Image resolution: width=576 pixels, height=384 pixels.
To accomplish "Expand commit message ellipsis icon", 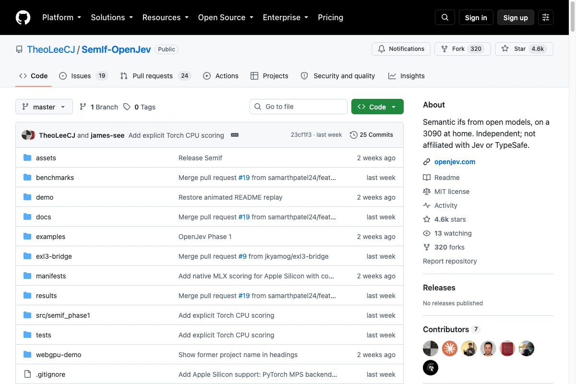I will [235, 135].
